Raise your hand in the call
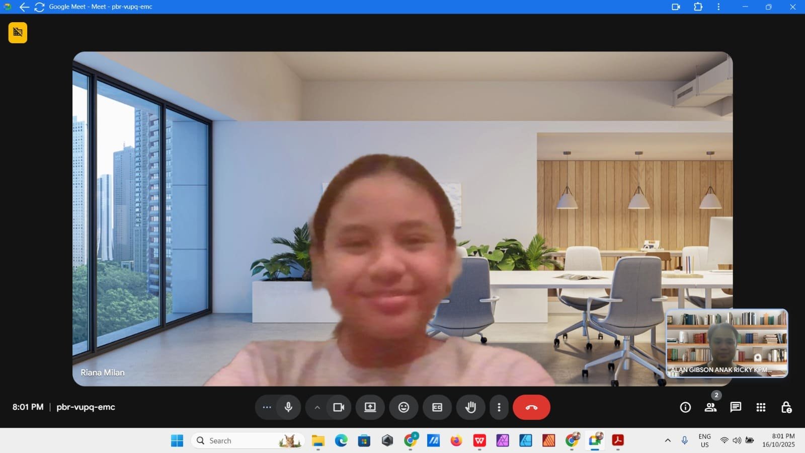This screenshot has width=805, height=453. click(x=470, y=407)
